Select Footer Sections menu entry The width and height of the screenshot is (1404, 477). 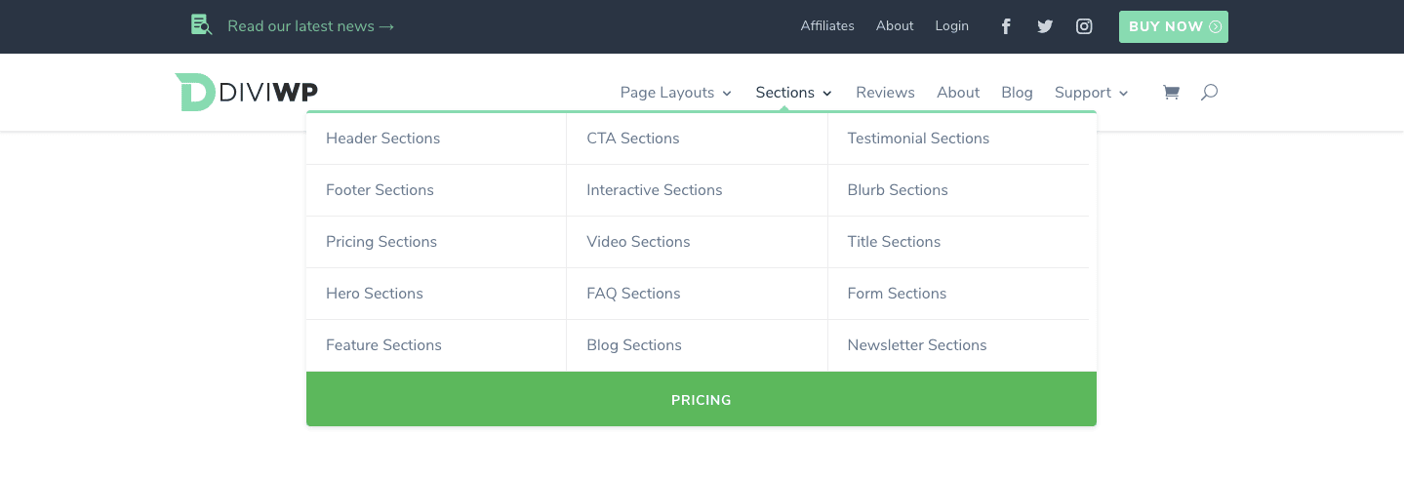click(x=436, y=190)
